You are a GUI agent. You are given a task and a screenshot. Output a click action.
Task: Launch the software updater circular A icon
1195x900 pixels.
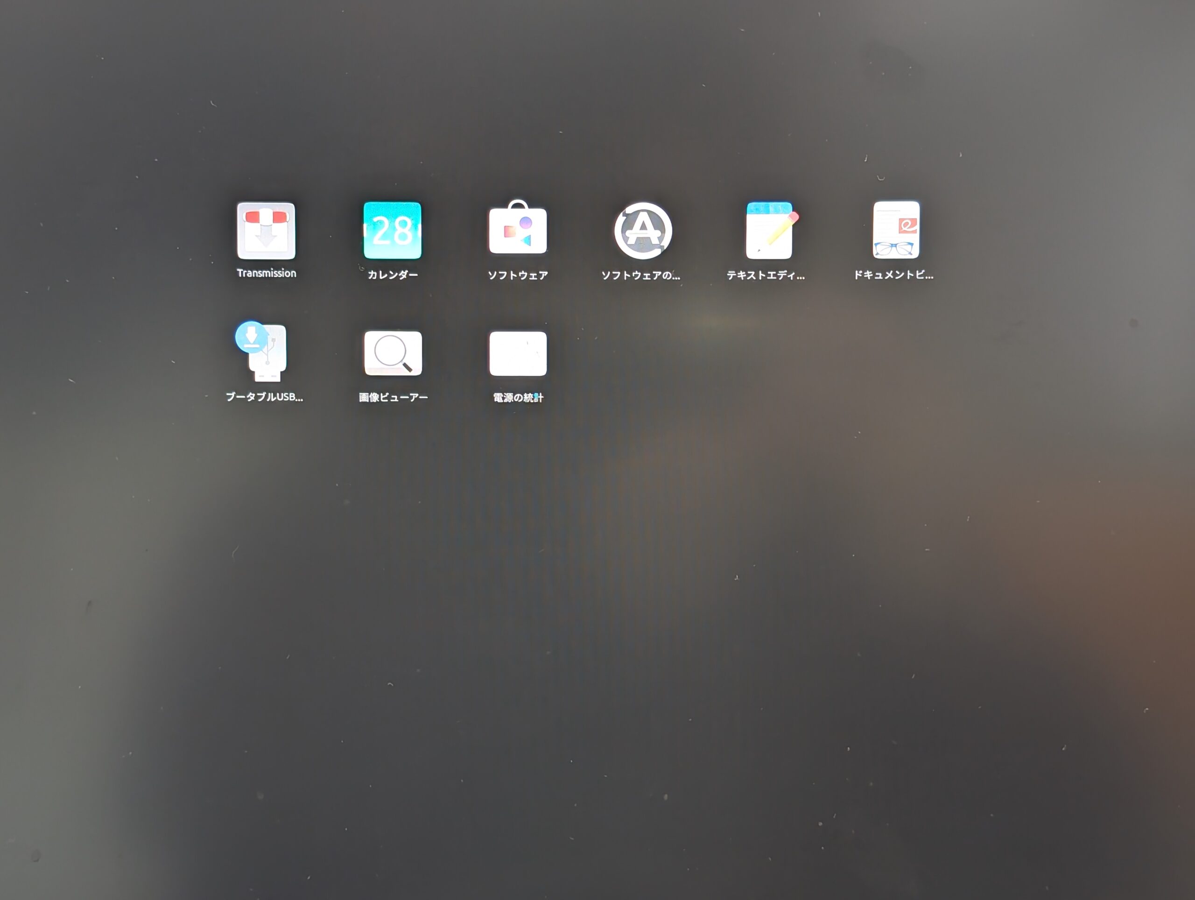coord(643,231)
